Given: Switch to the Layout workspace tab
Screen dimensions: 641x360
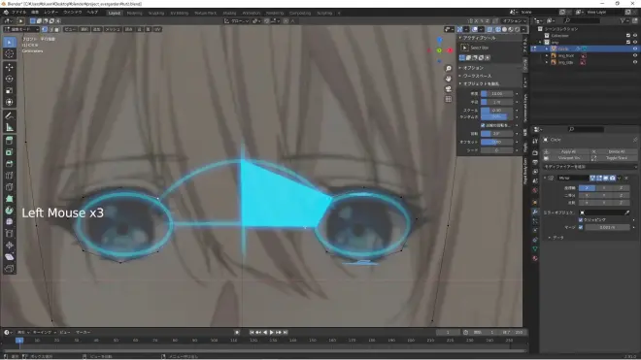Looking at the screenshot, I should [114, 13].
